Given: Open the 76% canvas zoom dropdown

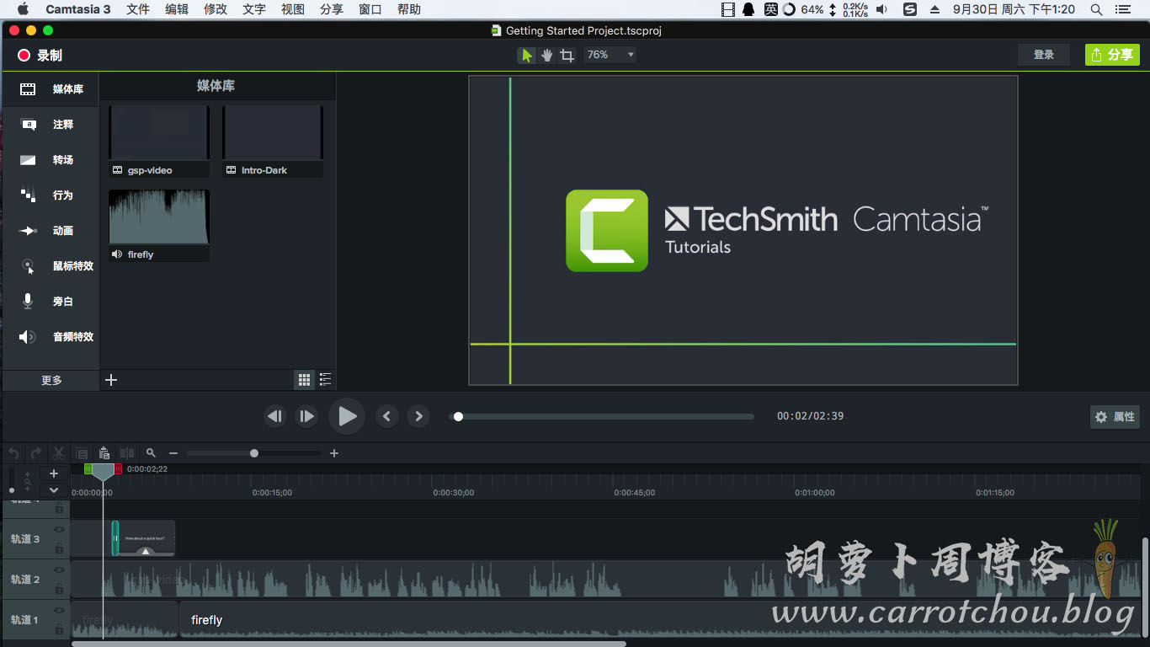Looking at the screenshot, I should [611, 55].
